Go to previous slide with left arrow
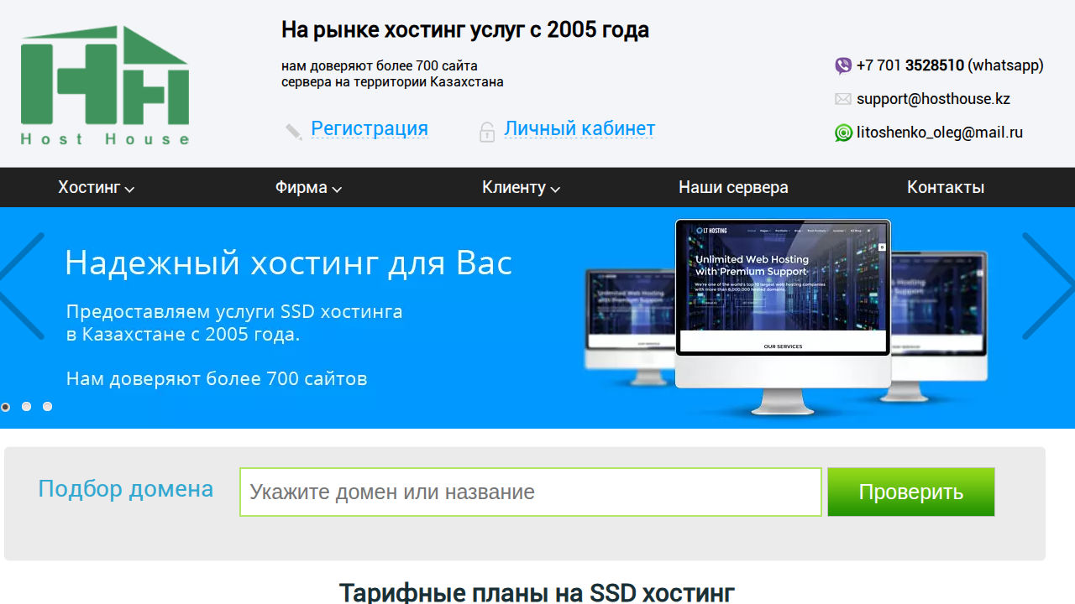Viewport: 1075px width, 604px height. tap(21, 286)
